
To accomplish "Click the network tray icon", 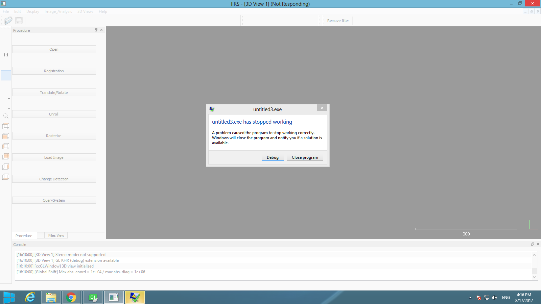I will click(486, 298).
